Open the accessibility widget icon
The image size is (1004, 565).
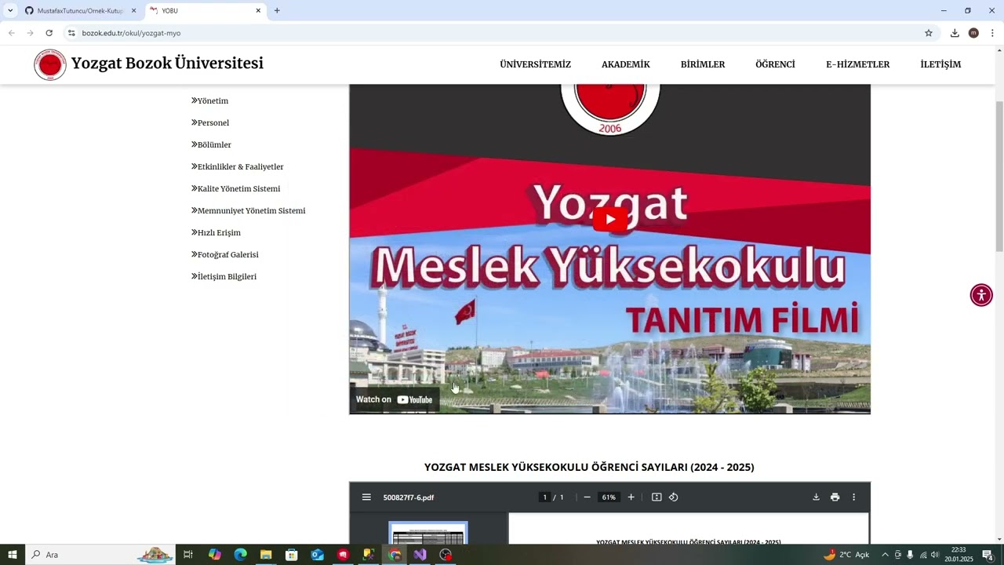(x=981, y=295)
